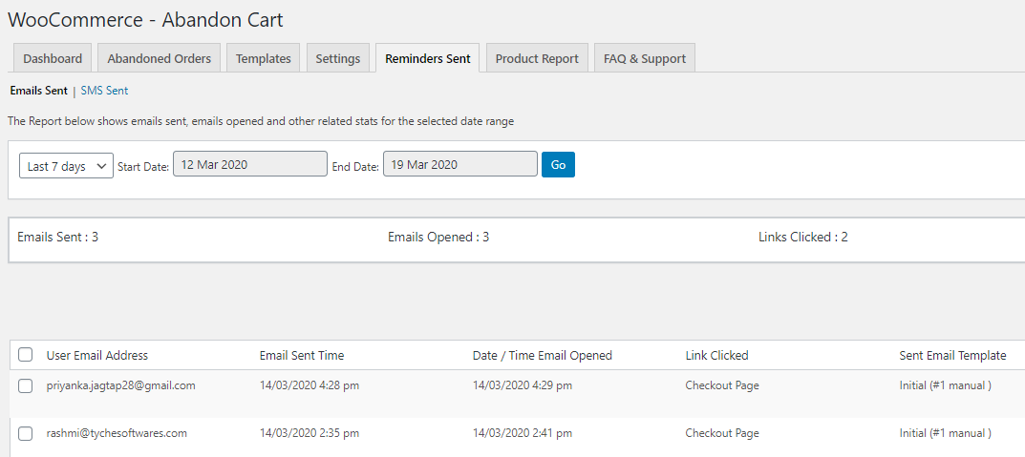
Task: Click the Start Date field
Action: (249, 164)
